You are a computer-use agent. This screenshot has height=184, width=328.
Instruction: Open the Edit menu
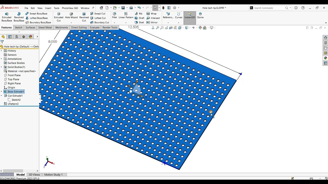point(33,8)
